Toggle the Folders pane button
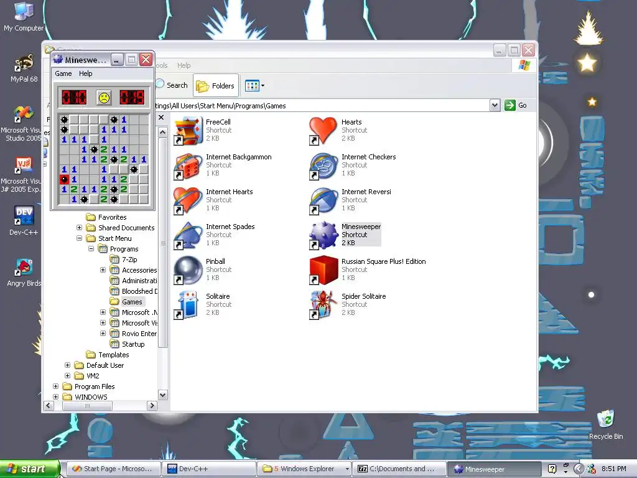The image size is (637, 478). (x=216, y=86)
